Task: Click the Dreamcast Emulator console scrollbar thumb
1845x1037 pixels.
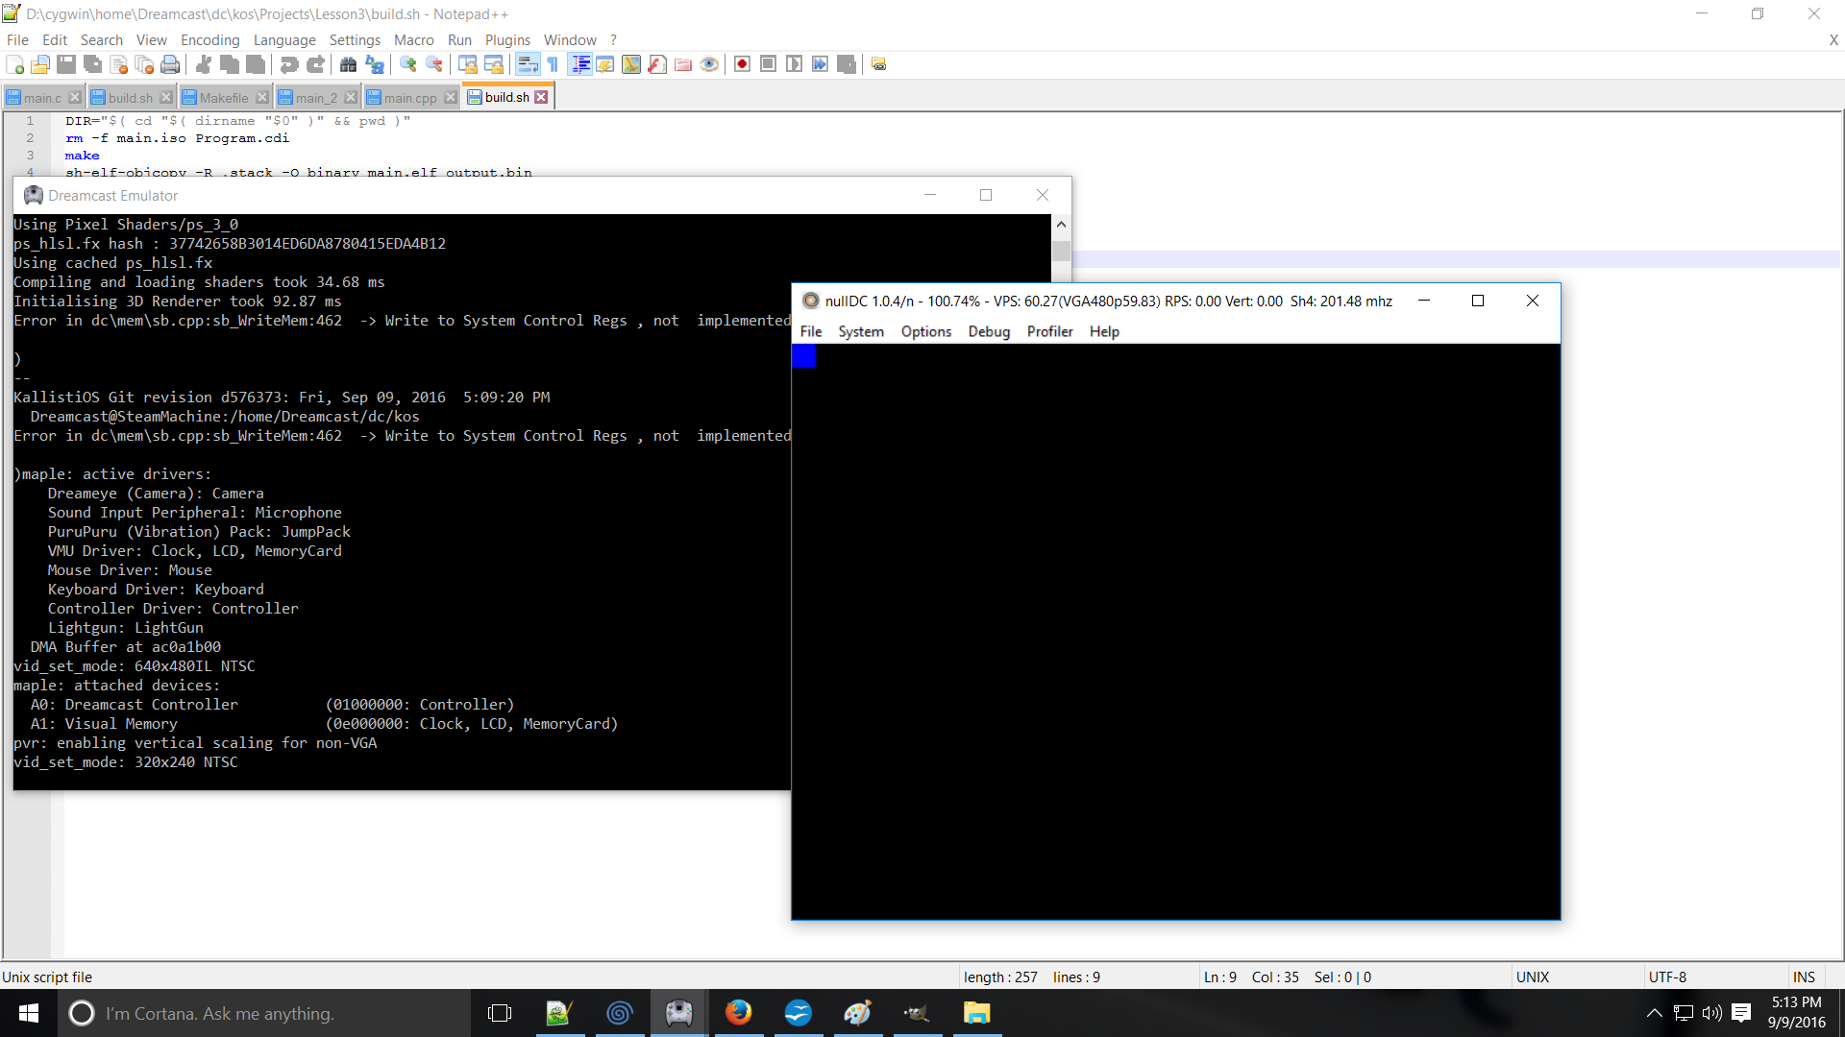Action: (1061, 251)
